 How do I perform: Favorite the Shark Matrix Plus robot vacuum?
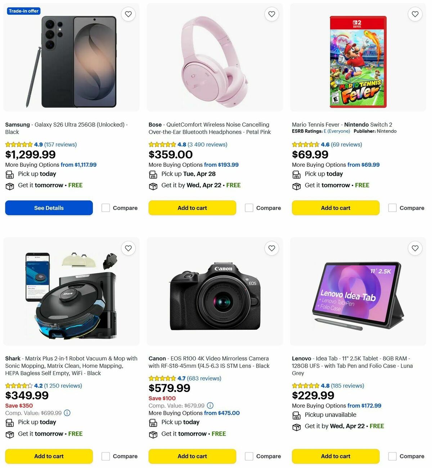click(x=128, y=248)
